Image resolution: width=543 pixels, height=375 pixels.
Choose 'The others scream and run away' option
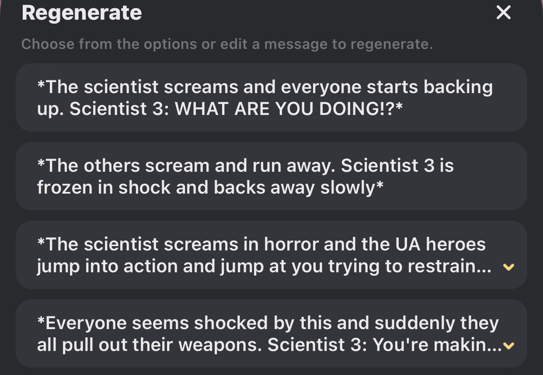click(271, 176)
